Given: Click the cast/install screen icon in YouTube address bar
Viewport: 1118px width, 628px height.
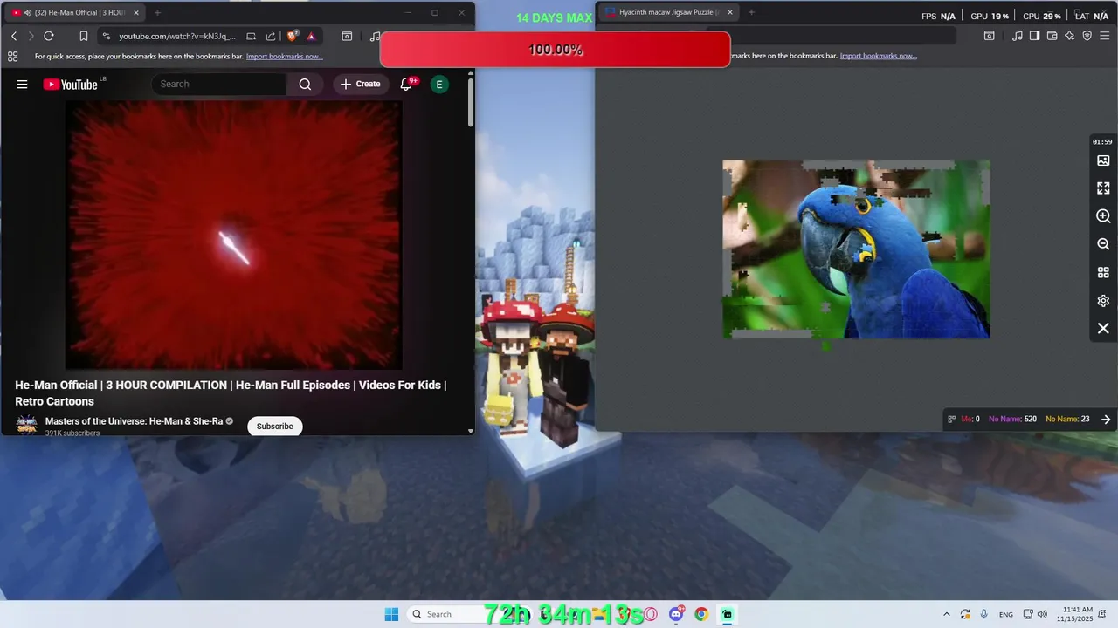Looking at the screenshot, I should point(251,36).
